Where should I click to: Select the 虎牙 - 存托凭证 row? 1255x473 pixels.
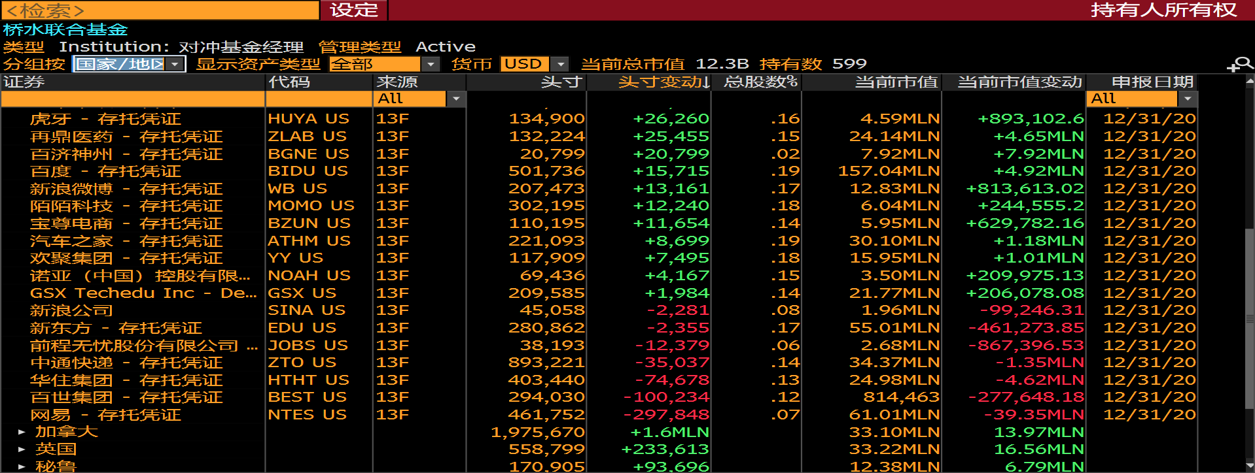point(599,119)
